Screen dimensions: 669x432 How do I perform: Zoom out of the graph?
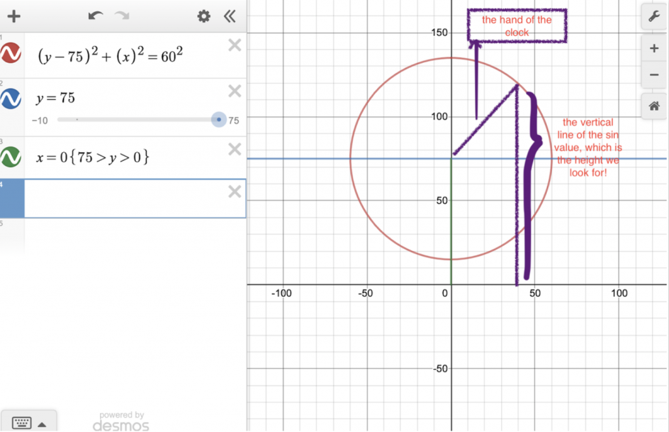(653, 75)
